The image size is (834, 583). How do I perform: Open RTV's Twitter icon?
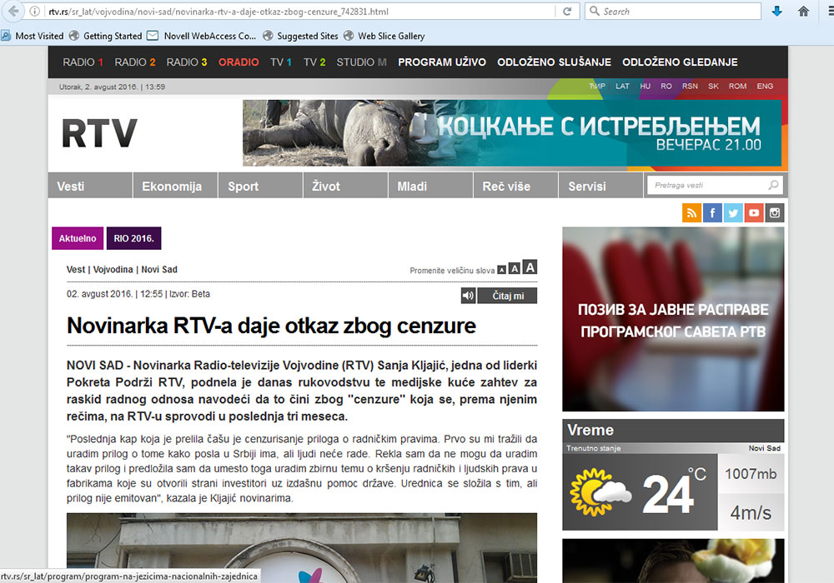[734, 213]
